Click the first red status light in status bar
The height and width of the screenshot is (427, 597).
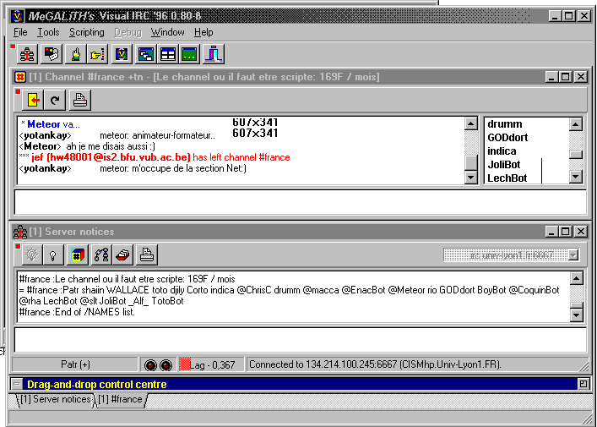point(151,365)
